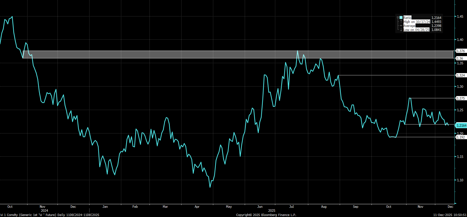This screenshot has height=217, width=467.
Task: Select the Low on 04/28/25 legend entry
Action: pyautogui.click(x=416, y=30)
